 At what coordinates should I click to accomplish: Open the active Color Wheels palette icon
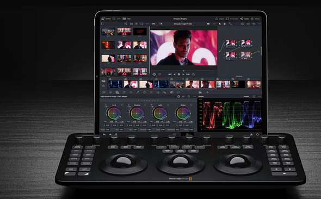click(118, 92)
